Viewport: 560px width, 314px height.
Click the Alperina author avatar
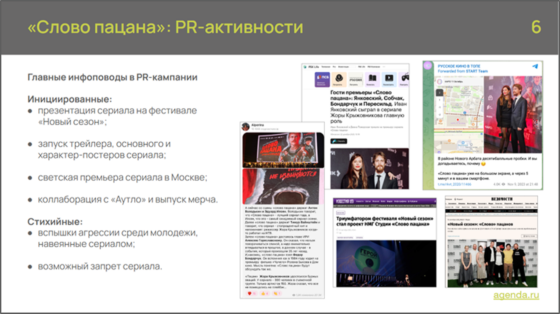tap(246, 127)
